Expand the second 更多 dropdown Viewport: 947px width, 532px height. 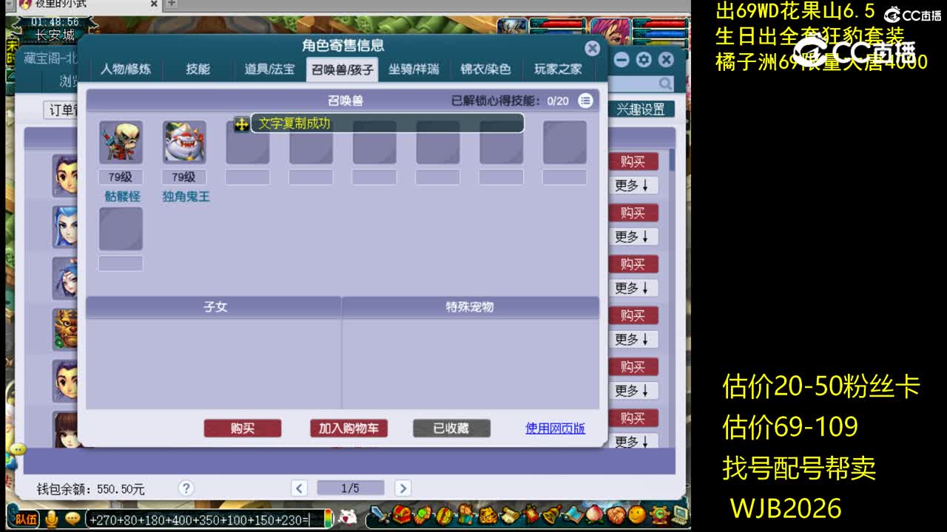tap(633, 237)
